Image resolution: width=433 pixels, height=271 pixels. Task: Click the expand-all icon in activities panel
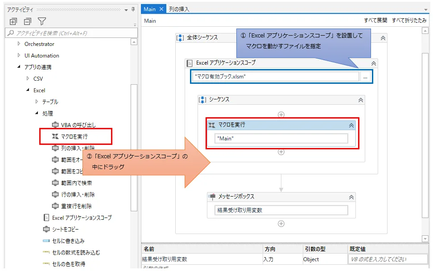(x=12, y=22)
